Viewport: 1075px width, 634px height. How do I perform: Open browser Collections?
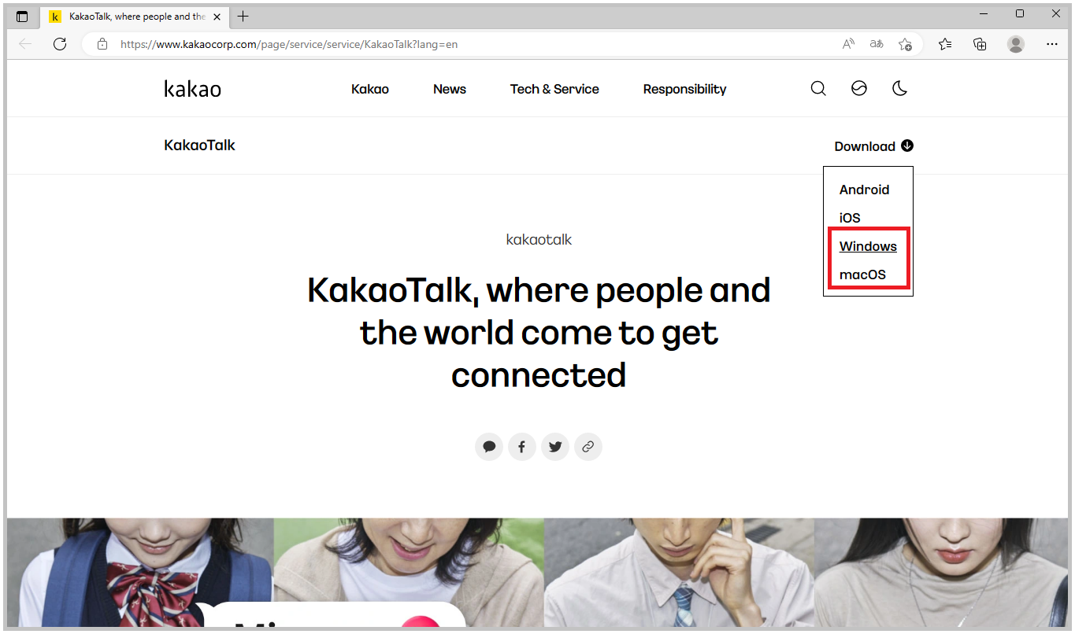point(980,44)
